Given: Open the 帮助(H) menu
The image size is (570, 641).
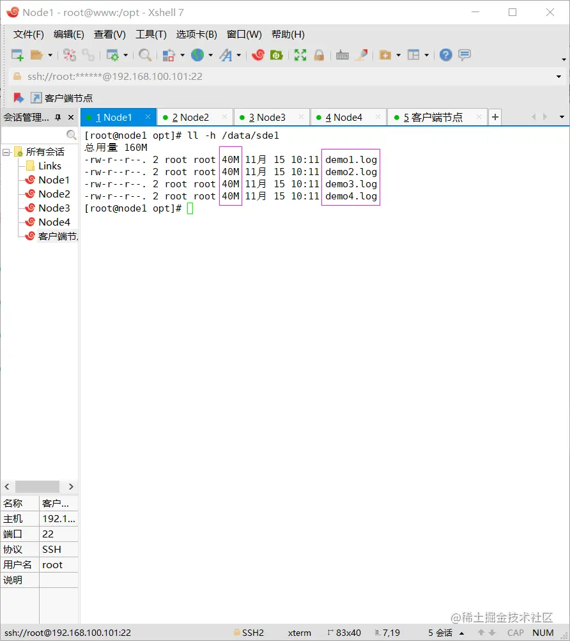Looking at the screenshot, I should (x=288, y=35).
